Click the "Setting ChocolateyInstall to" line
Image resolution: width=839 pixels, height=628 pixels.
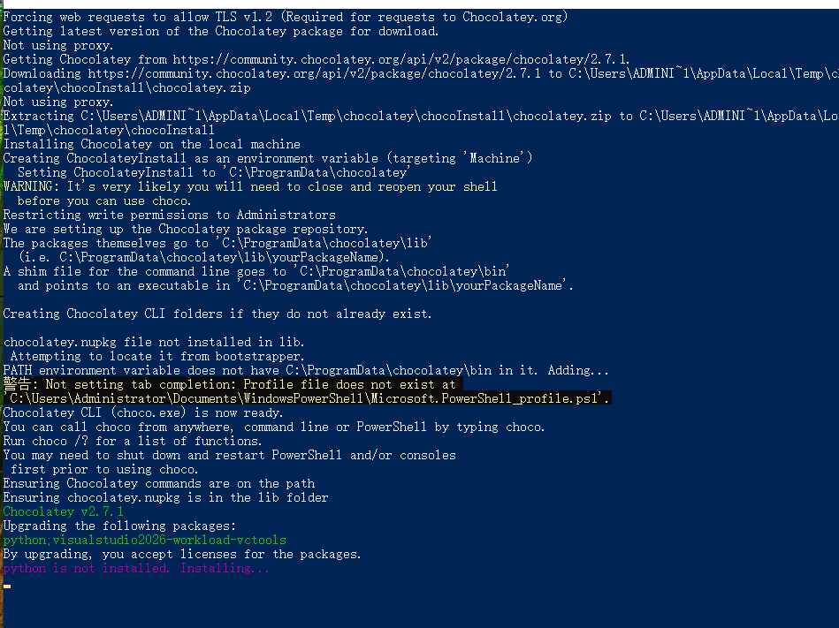coord(213,172)
